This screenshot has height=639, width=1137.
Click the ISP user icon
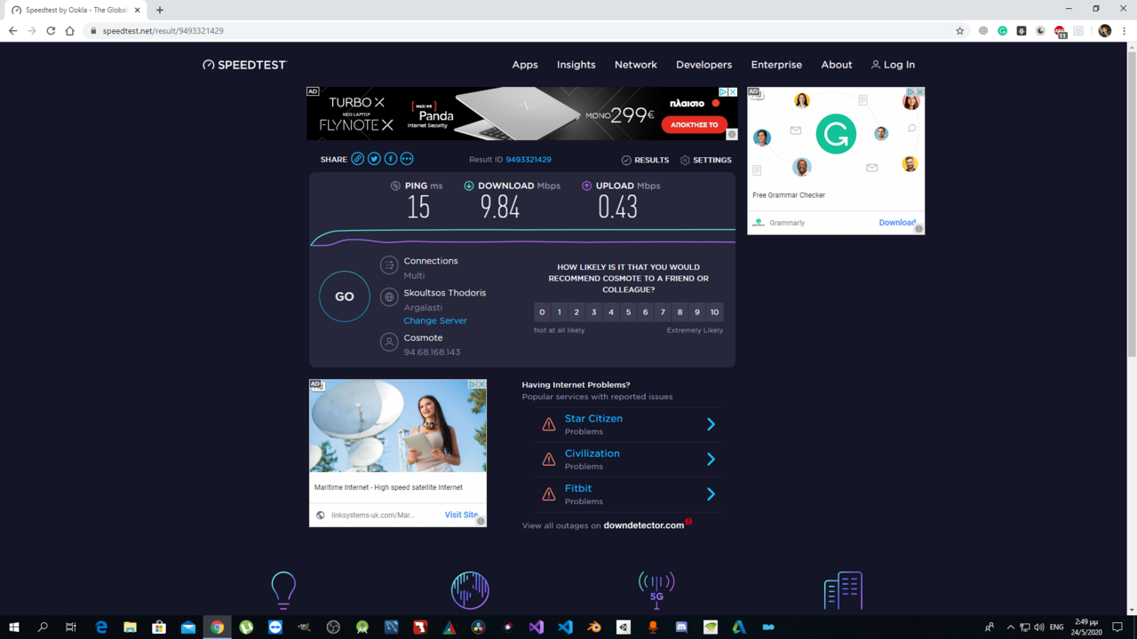[389, 342]
